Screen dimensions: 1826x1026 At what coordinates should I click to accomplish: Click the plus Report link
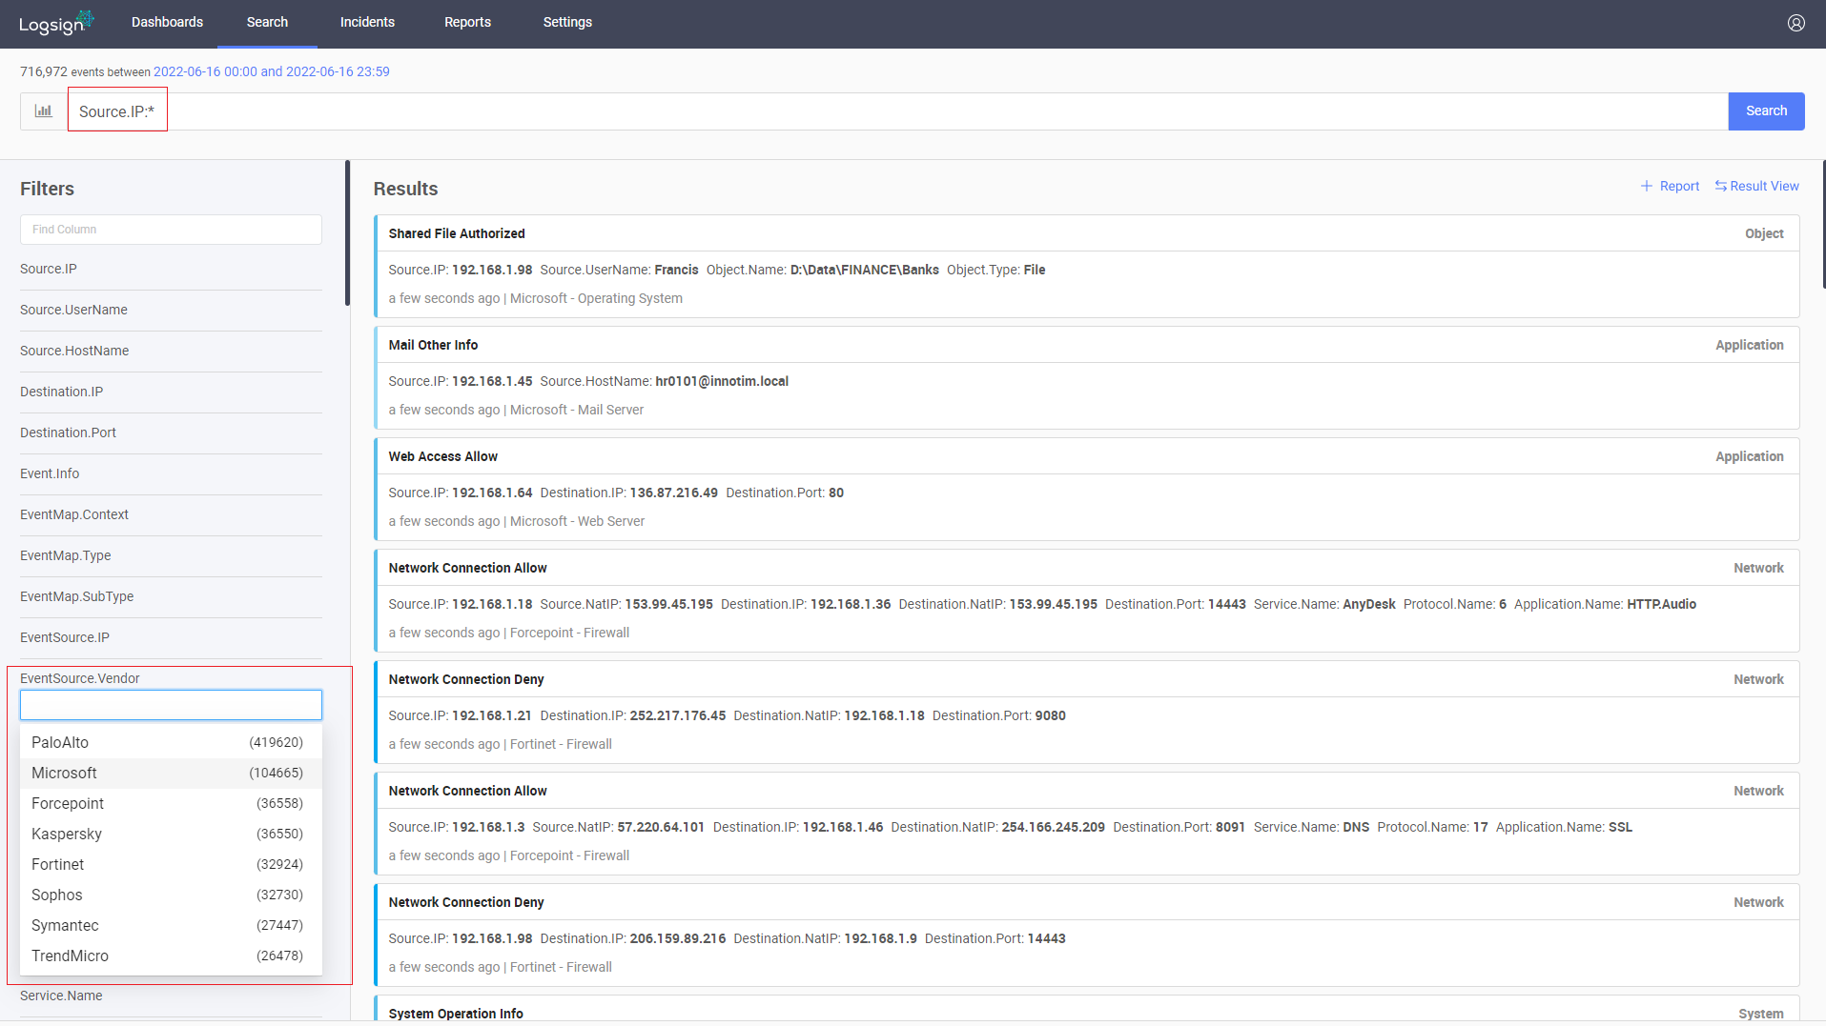click(1670, 187)
